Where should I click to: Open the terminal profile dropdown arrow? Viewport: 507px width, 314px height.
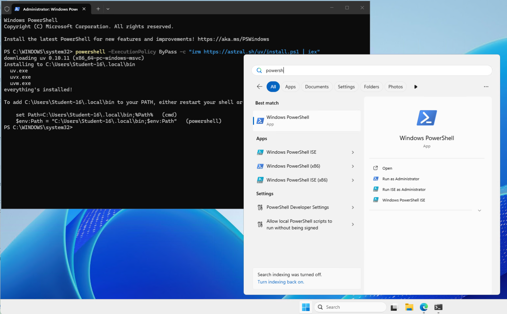(108, 9)
